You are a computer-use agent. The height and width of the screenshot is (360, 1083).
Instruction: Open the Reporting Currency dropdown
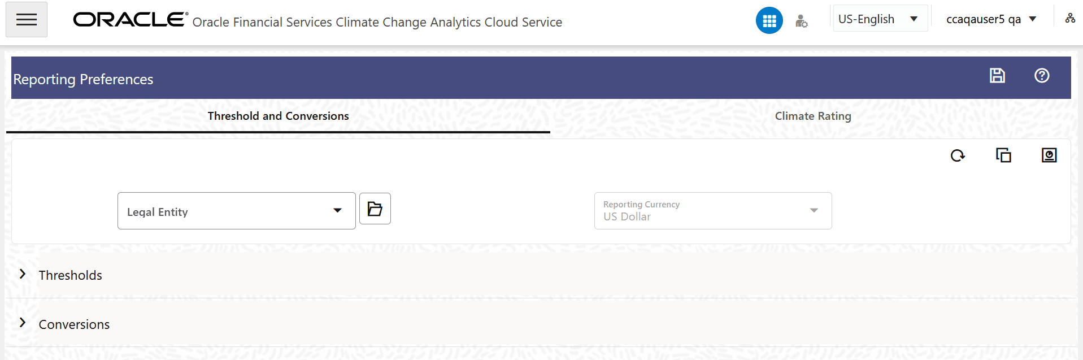coord(814,210)
